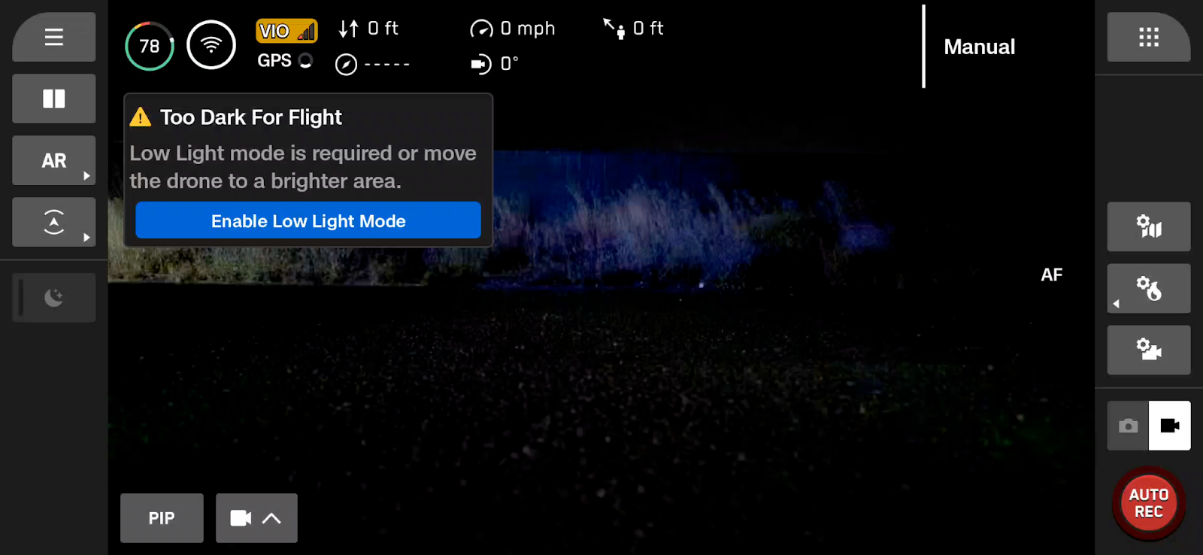Tap the AF autofocus indicator
Screen dimensions: 1203x555
1051,275
